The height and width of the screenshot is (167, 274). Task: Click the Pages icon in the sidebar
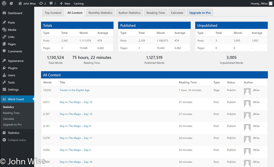click(4, 44)
